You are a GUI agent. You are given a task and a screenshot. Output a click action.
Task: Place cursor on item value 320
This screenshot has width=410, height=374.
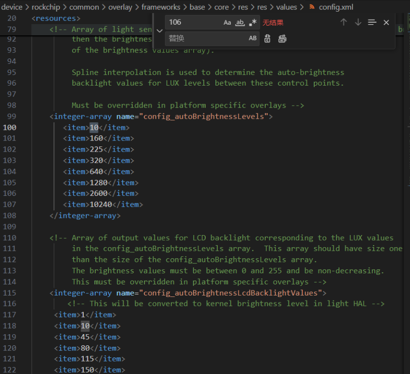[96, 160]
